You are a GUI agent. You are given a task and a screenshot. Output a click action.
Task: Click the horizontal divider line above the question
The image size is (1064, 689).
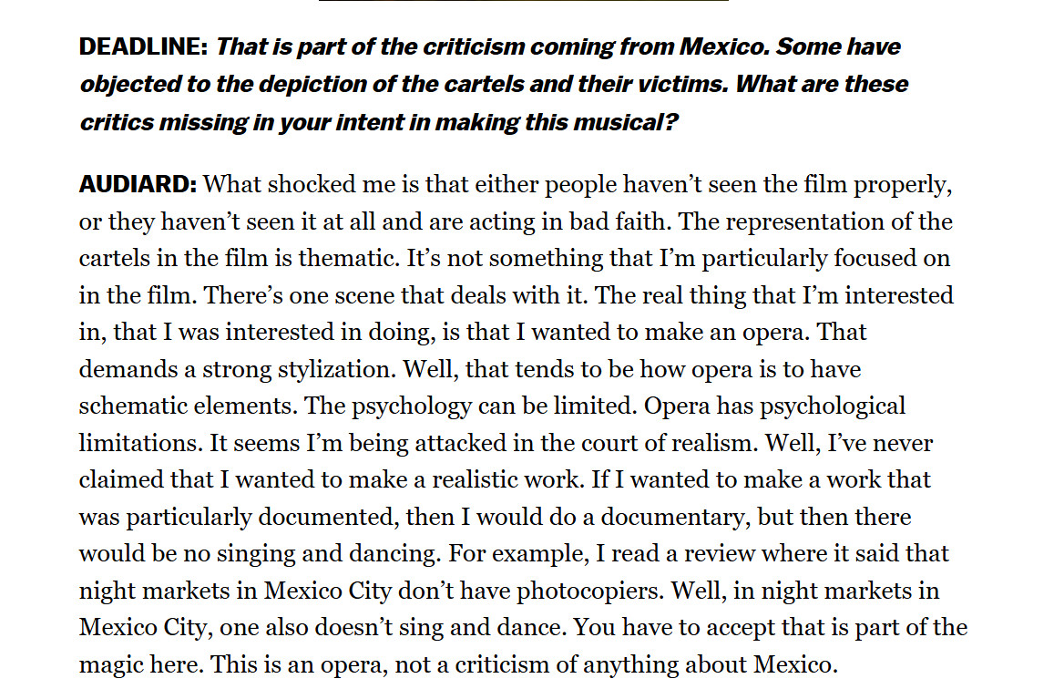(x=523, y=1)
